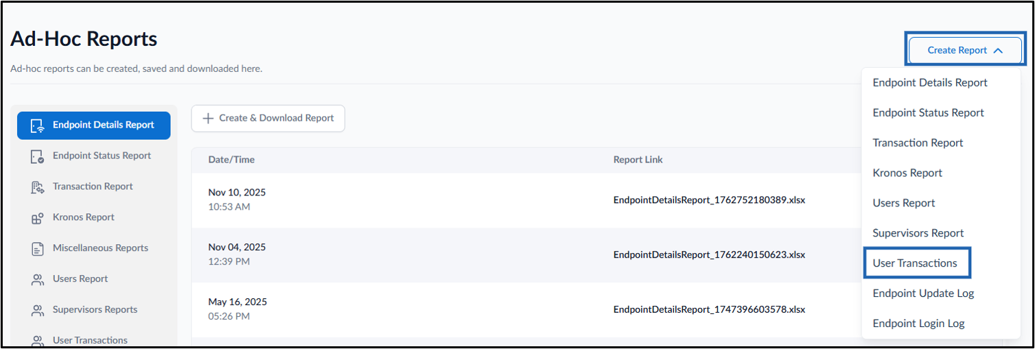
Task: Pick Users Report from the dropdown menu
Action: click(x=904, y=203)
